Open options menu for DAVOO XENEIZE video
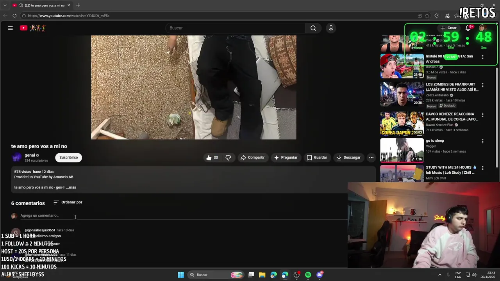Viewport: 500px width, 281px height. pos(483,115)
